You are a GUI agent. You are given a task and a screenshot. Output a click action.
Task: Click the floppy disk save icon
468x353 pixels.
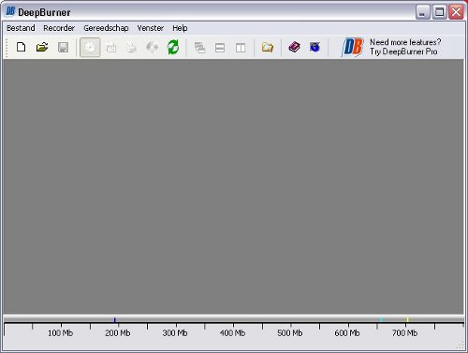click(x=63, y=48)
